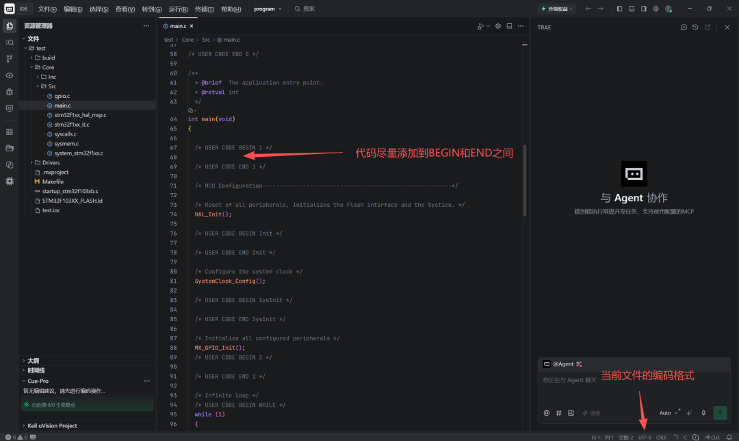This screenshot has width=739, height=441.
Task: Click the sparkle optimize-prompt icon
Action: coord(690,413)
